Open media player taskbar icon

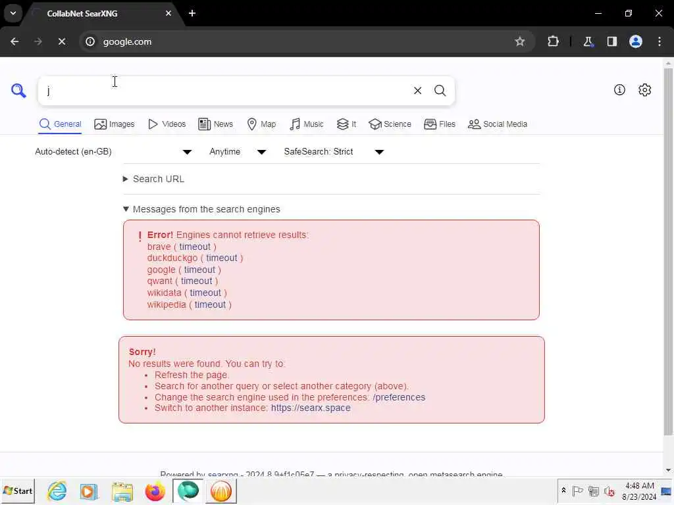click(89, 491)
